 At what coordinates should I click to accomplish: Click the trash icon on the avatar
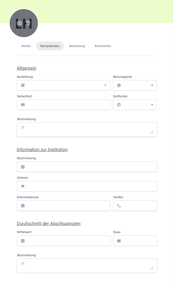28,23
